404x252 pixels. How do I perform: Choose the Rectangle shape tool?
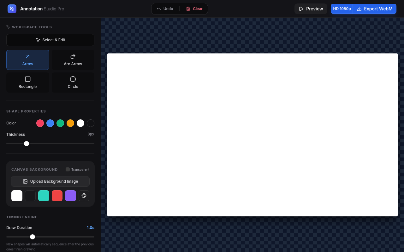(x=28, y=83)
